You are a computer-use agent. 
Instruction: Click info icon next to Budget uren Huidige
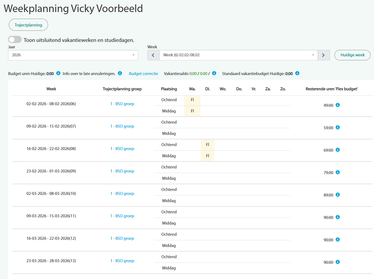click(x=58, y=73)
